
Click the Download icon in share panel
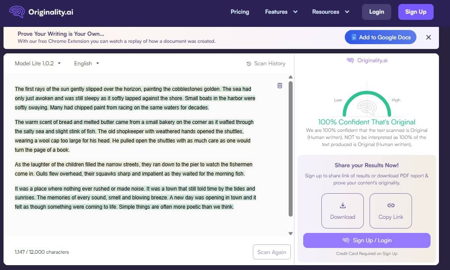click(x=342, y=205)
